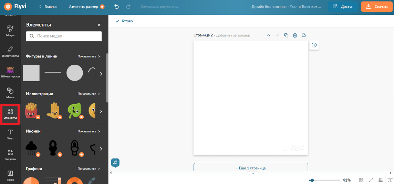
Task: Add one more page with Еще 1 страница
Action: point(250,168)
